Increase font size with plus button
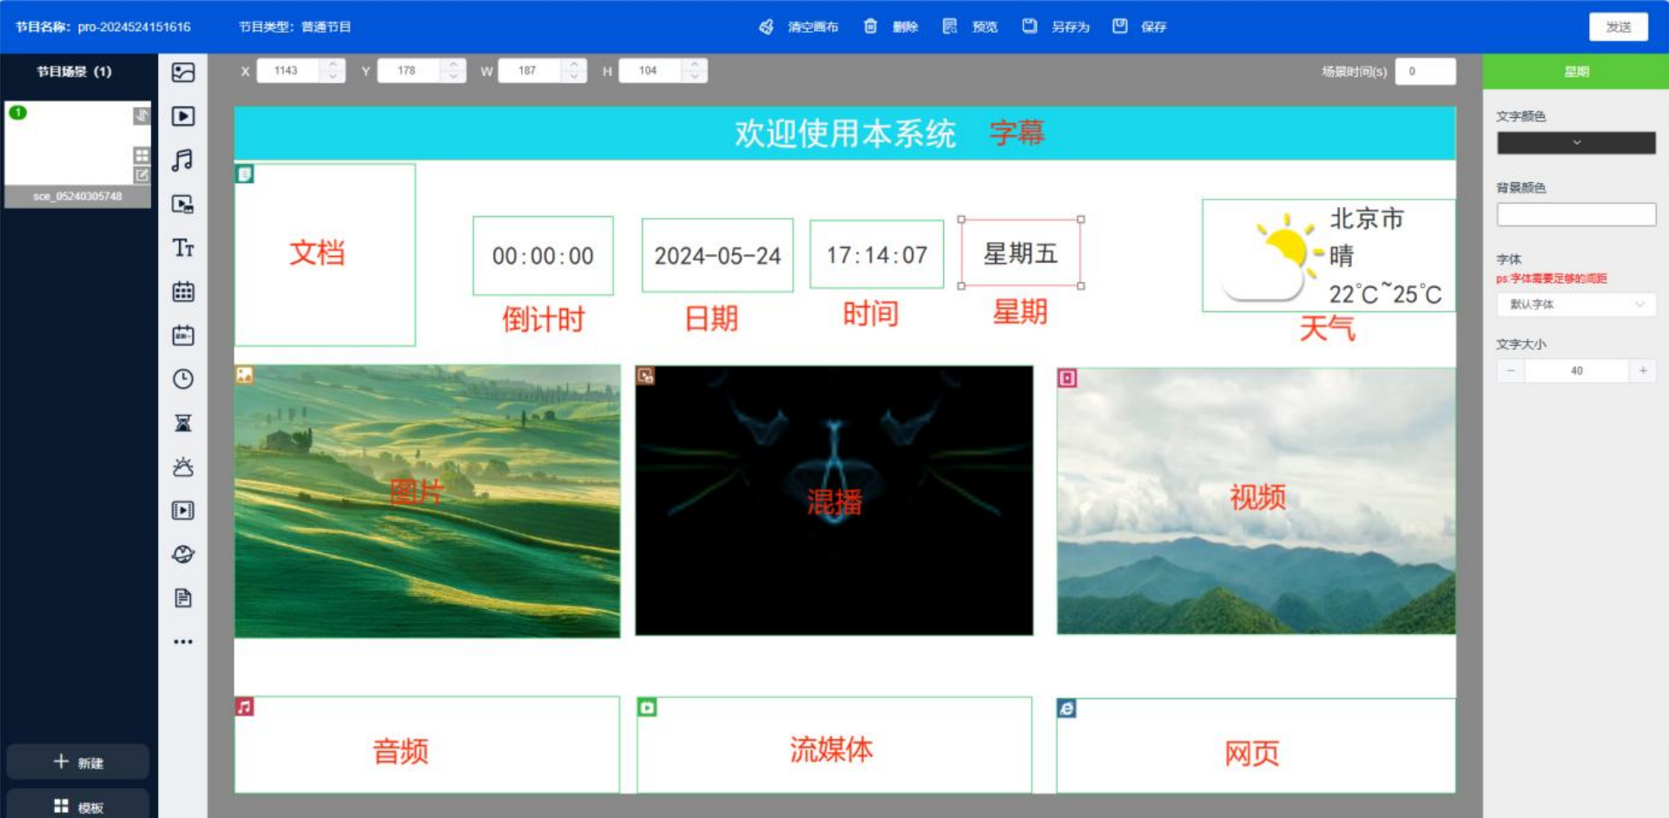Viewport: 1669px width, 818px height. pos(1642,370)
